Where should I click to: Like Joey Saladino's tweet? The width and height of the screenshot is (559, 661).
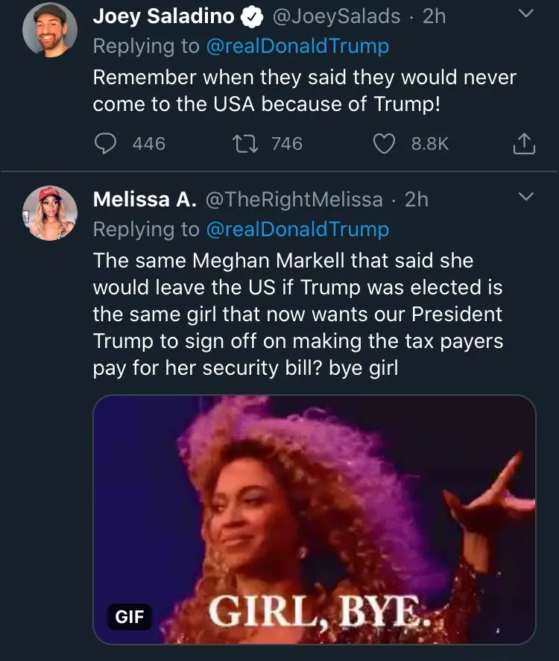[383, 143]
